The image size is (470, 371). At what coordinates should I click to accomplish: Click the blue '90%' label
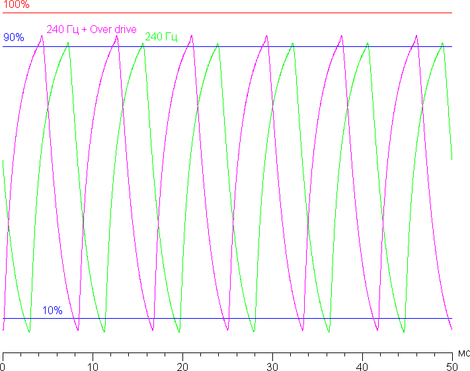[x=13, y=37]
